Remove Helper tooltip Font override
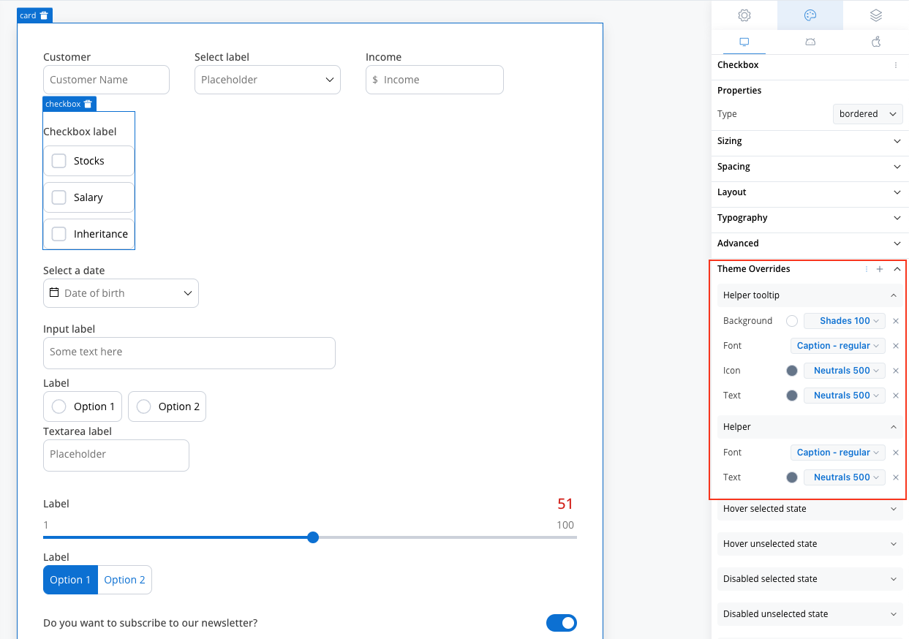Image resolution: width=909 pixels, height=639 pixels. click(x=896, y=346)
